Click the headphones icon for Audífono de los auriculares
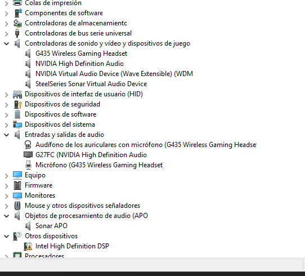 (28, 145)
